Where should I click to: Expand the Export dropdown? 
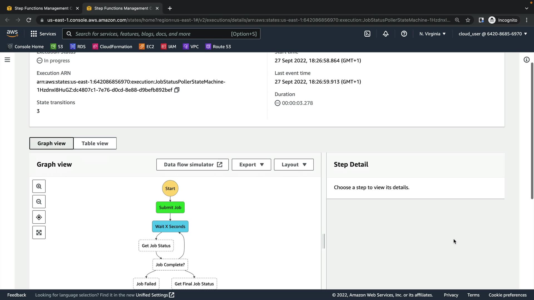[251, 165]
